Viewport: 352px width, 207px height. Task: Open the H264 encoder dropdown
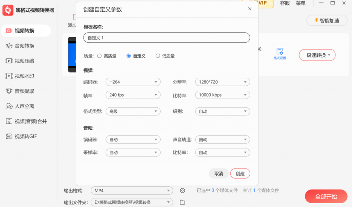[133, 82]
